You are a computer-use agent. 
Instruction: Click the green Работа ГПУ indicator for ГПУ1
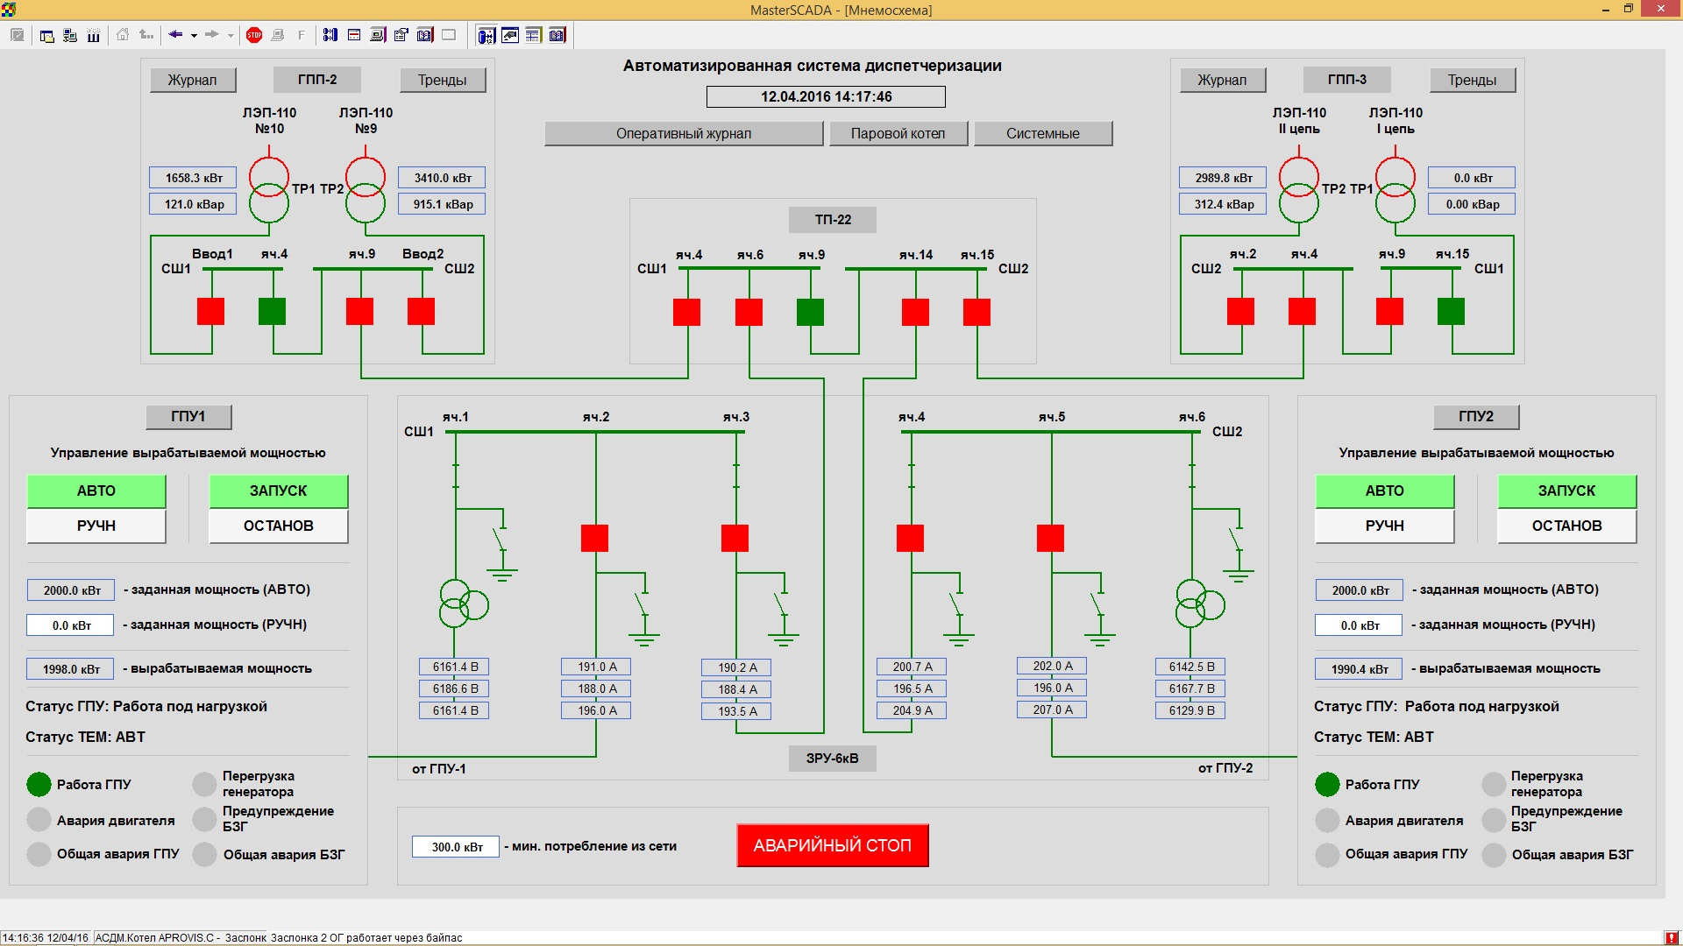[39, 784]
